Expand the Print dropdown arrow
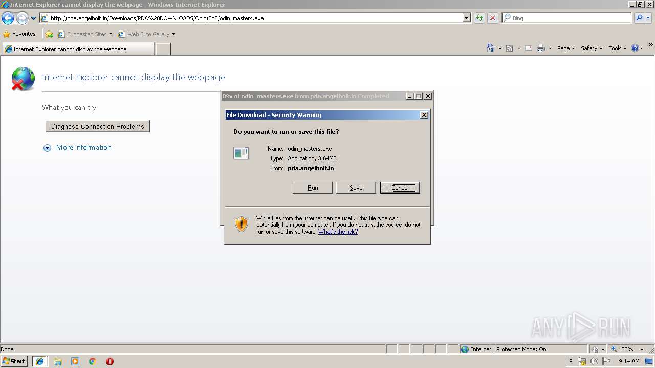This screenshot has height=368, width=655. 550,48
